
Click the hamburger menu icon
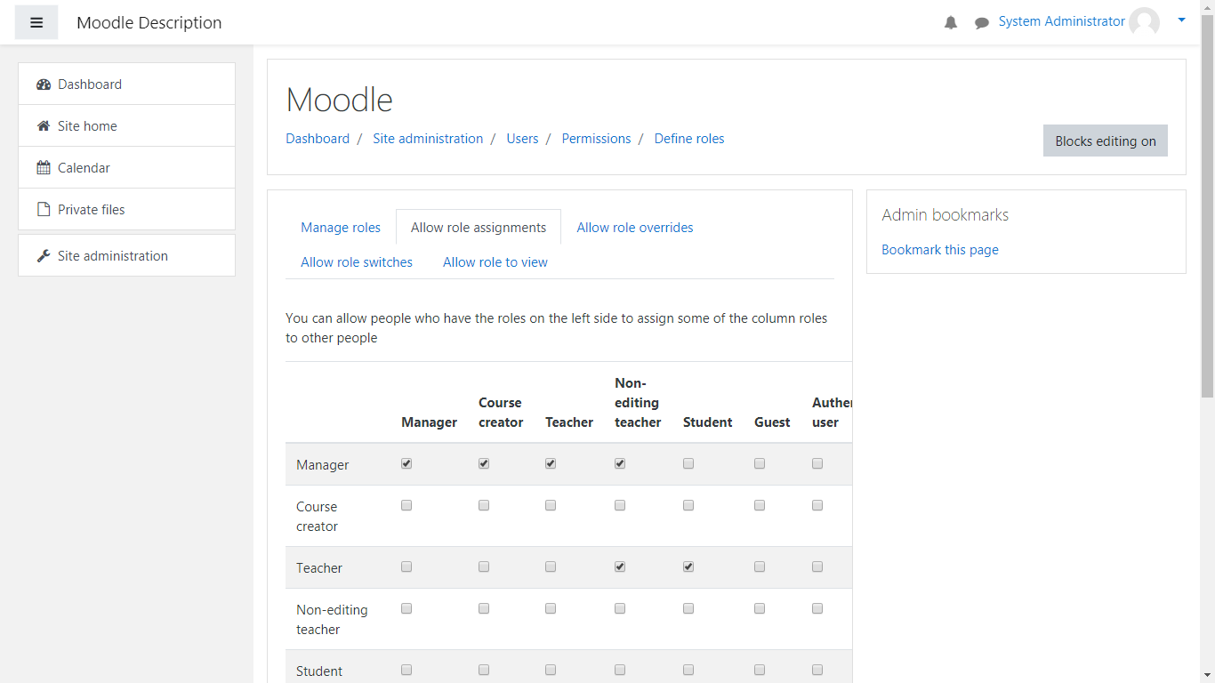point(36,22)
